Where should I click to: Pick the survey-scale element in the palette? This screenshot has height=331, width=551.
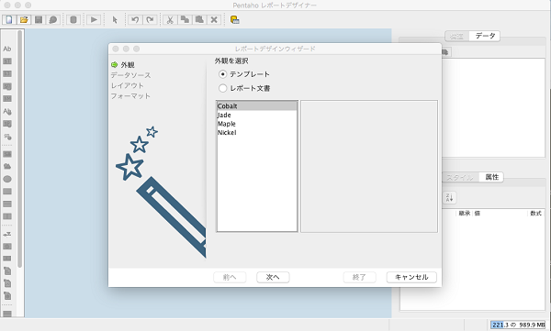7,234
